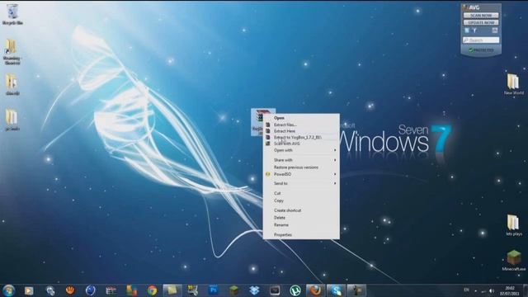
Task: Open the Sticky Notes taskbar item
Action: (x=172, y=290)
